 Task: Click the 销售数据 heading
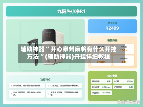pos(112,40)
